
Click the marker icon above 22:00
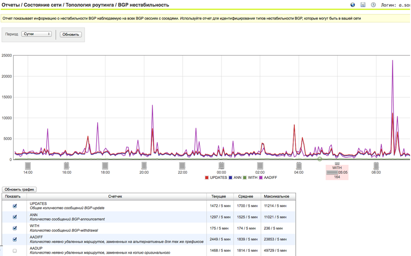(183, 166)
